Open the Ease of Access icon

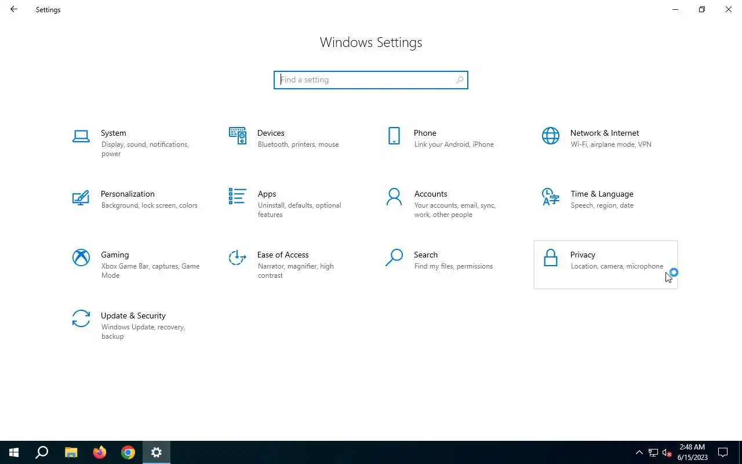(238, 258)
